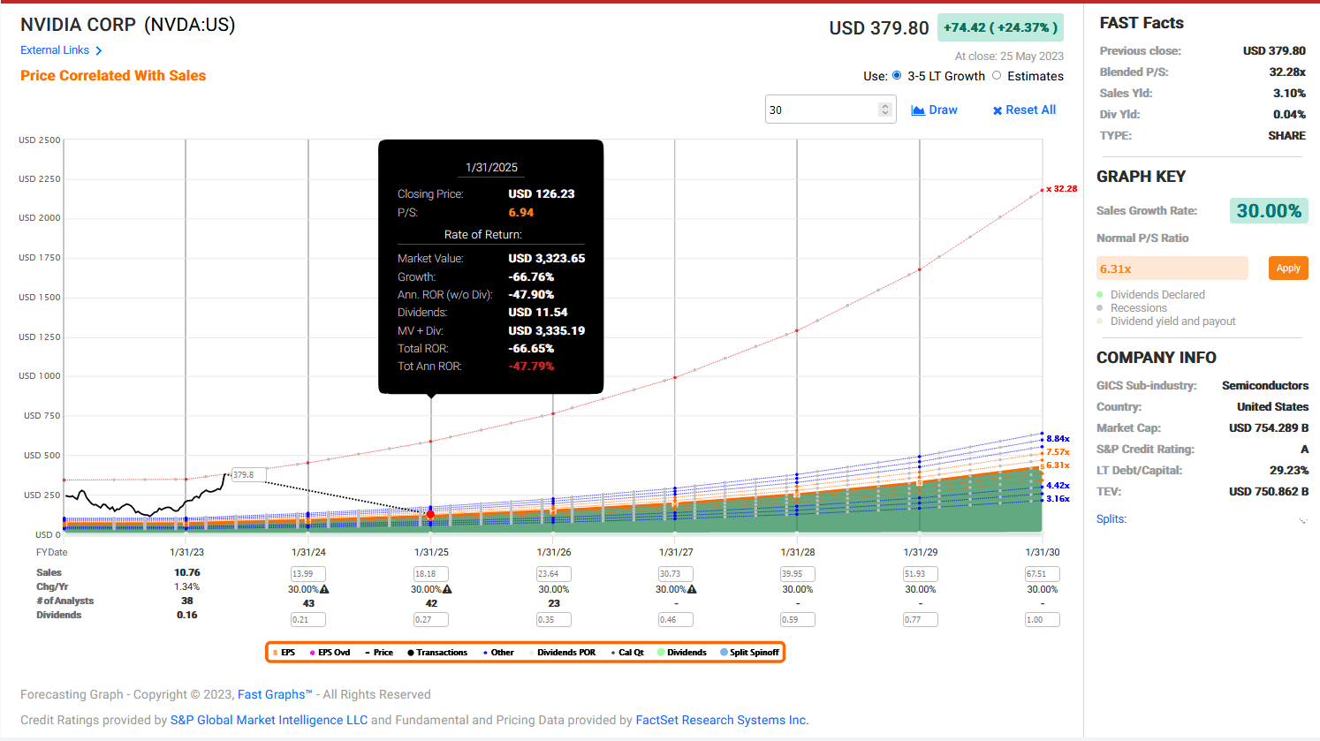
Task: Click the Draw link
Action: click(935, 110)
